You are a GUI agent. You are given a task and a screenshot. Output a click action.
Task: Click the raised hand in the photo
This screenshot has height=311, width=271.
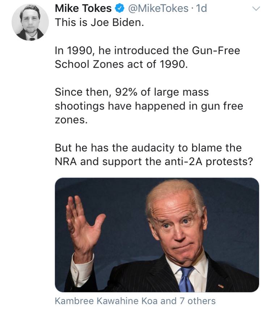tap(84, 226)
